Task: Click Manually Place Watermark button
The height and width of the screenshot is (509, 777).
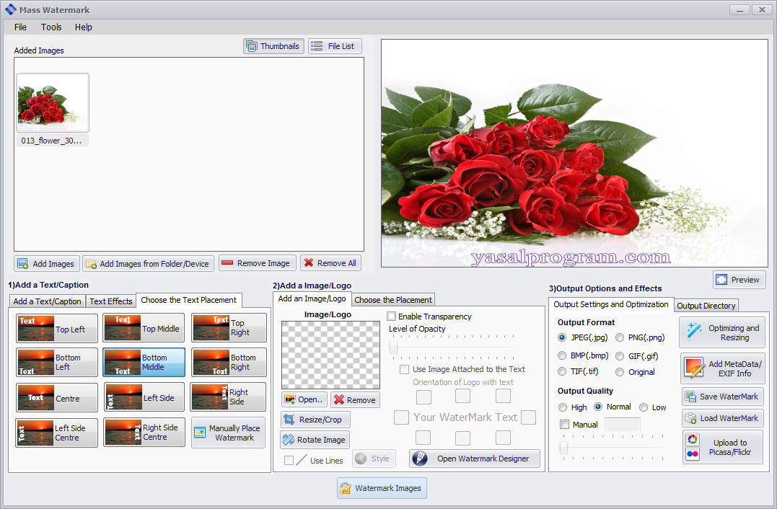Action: [228, 433]
